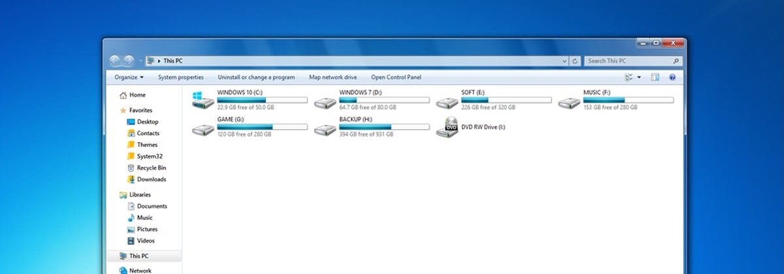784x274 pixels.
Task: Select Home in the navigation pane
Action: [133, 95]
